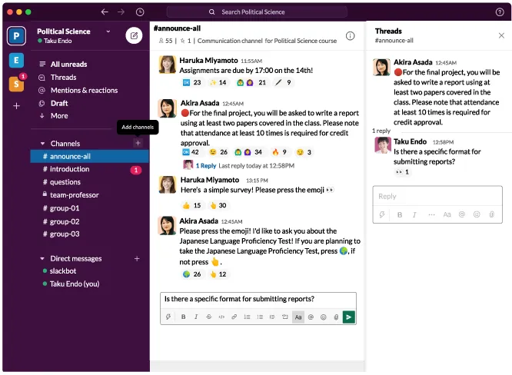Open the help icon in top bar
Screen dimensions: 512x375
(x=500, y=12)
